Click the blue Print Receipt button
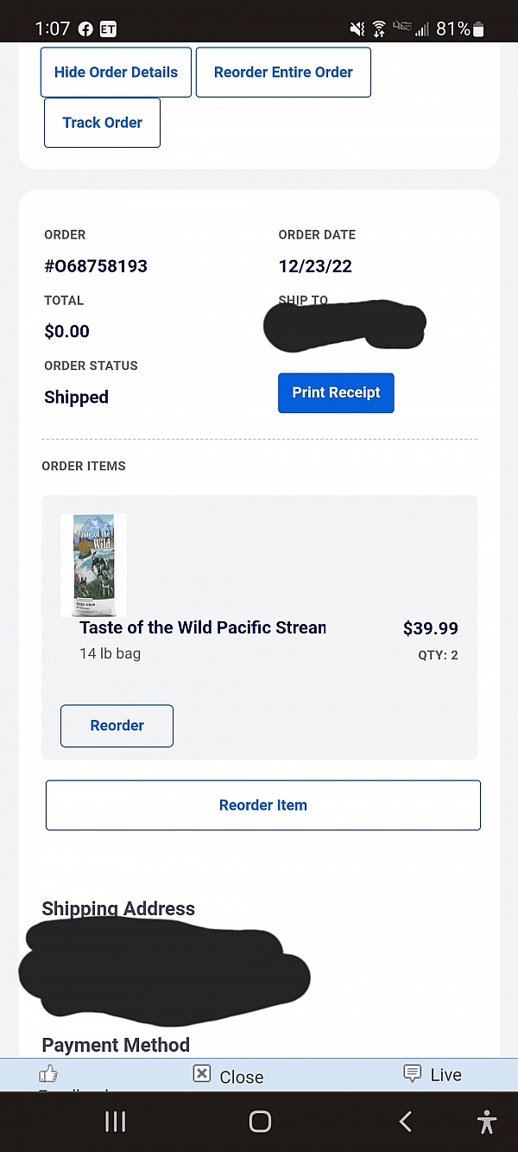The image size is (518, 1152). [336, 393]
